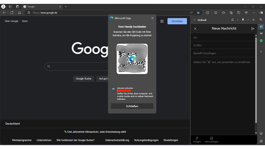Close the Microsoft Edge upload dialog
The width and height of the screenshot is (265, 149).
pos(152,18)
